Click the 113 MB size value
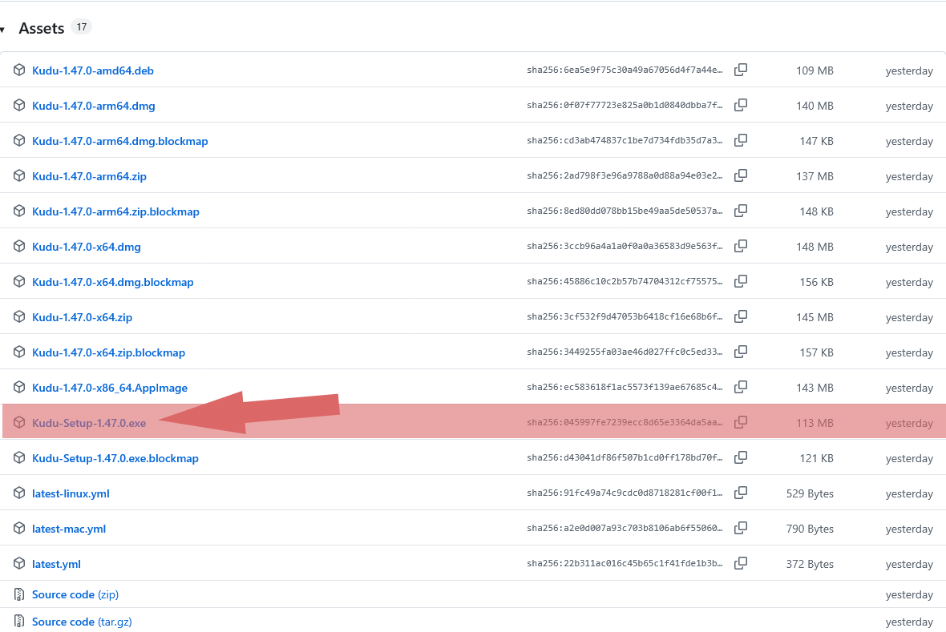This screenshot has width=946, height=632. pos(815,423)
